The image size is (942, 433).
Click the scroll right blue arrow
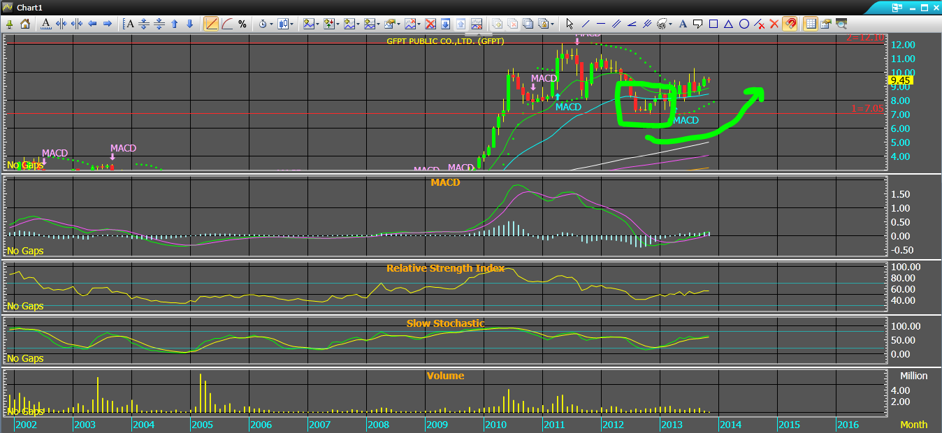tap(108, 24)
